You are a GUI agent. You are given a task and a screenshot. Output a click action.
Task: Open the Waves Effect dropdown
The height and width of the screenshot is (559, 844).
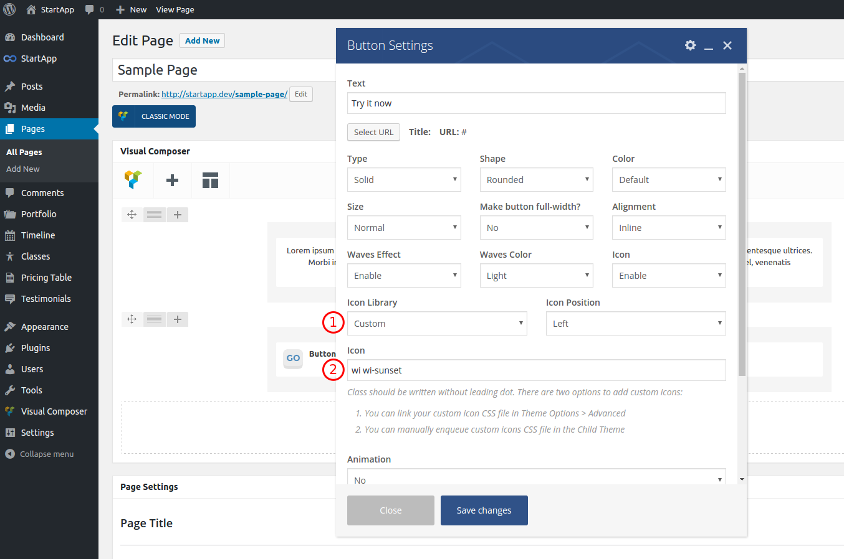[x=404, y=276]
